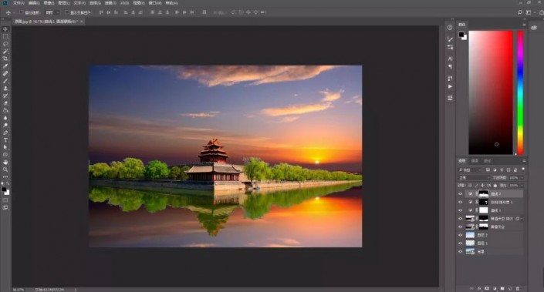Open the layer filter kind dropdown
The image size is (544, 292).
[x=470, y=169]
